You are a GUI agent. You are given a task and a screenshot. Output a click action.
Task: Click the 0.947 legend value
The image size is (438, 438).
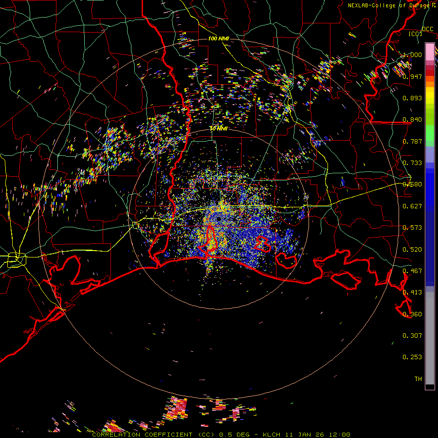412,76
